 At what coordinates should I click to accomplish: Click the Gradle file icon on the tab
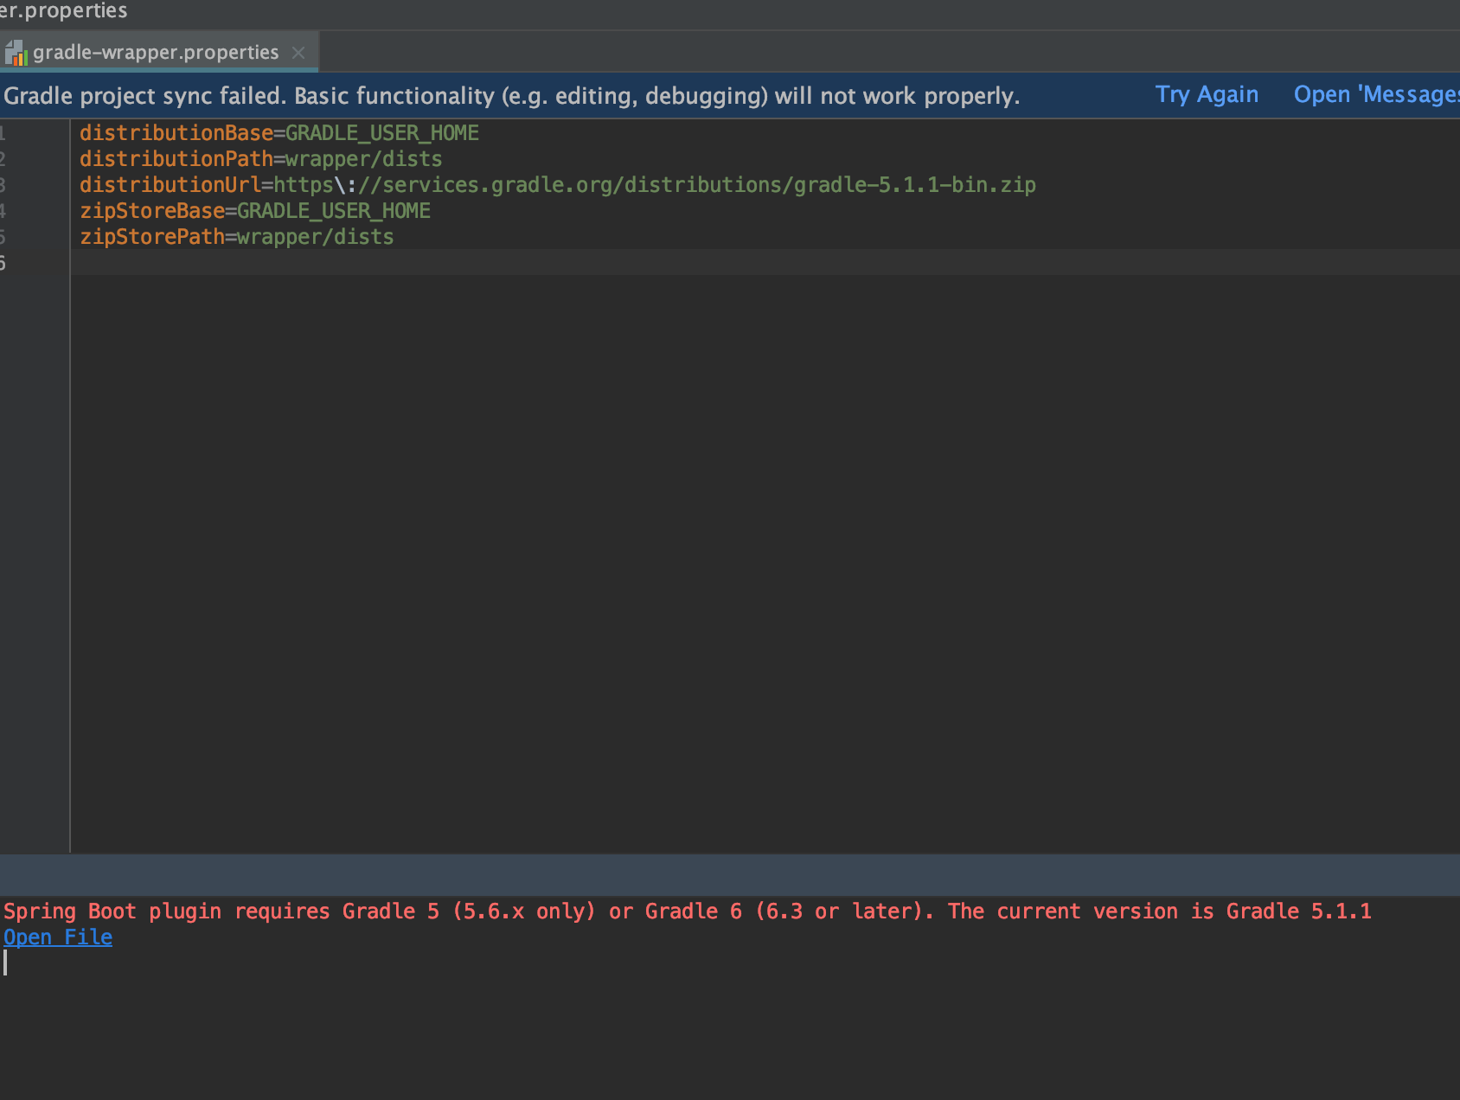[x=16, y=54]
